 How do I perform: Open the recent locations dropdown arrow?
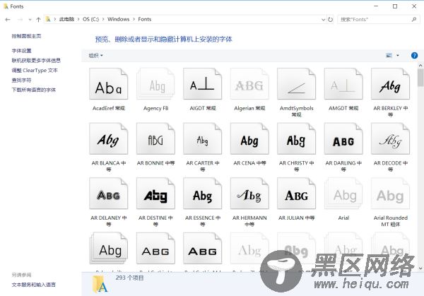coord(30,20)
